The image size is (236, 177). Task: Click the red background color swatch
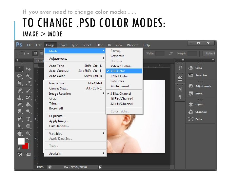click(26, 146)
